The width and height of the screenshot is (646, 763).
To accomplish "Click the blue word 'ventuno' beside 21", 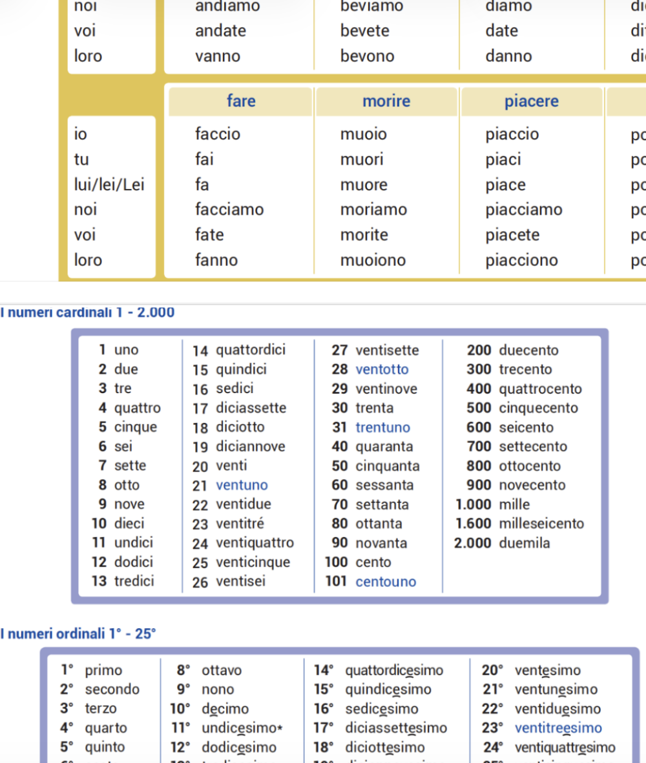I will click(242, 485).
